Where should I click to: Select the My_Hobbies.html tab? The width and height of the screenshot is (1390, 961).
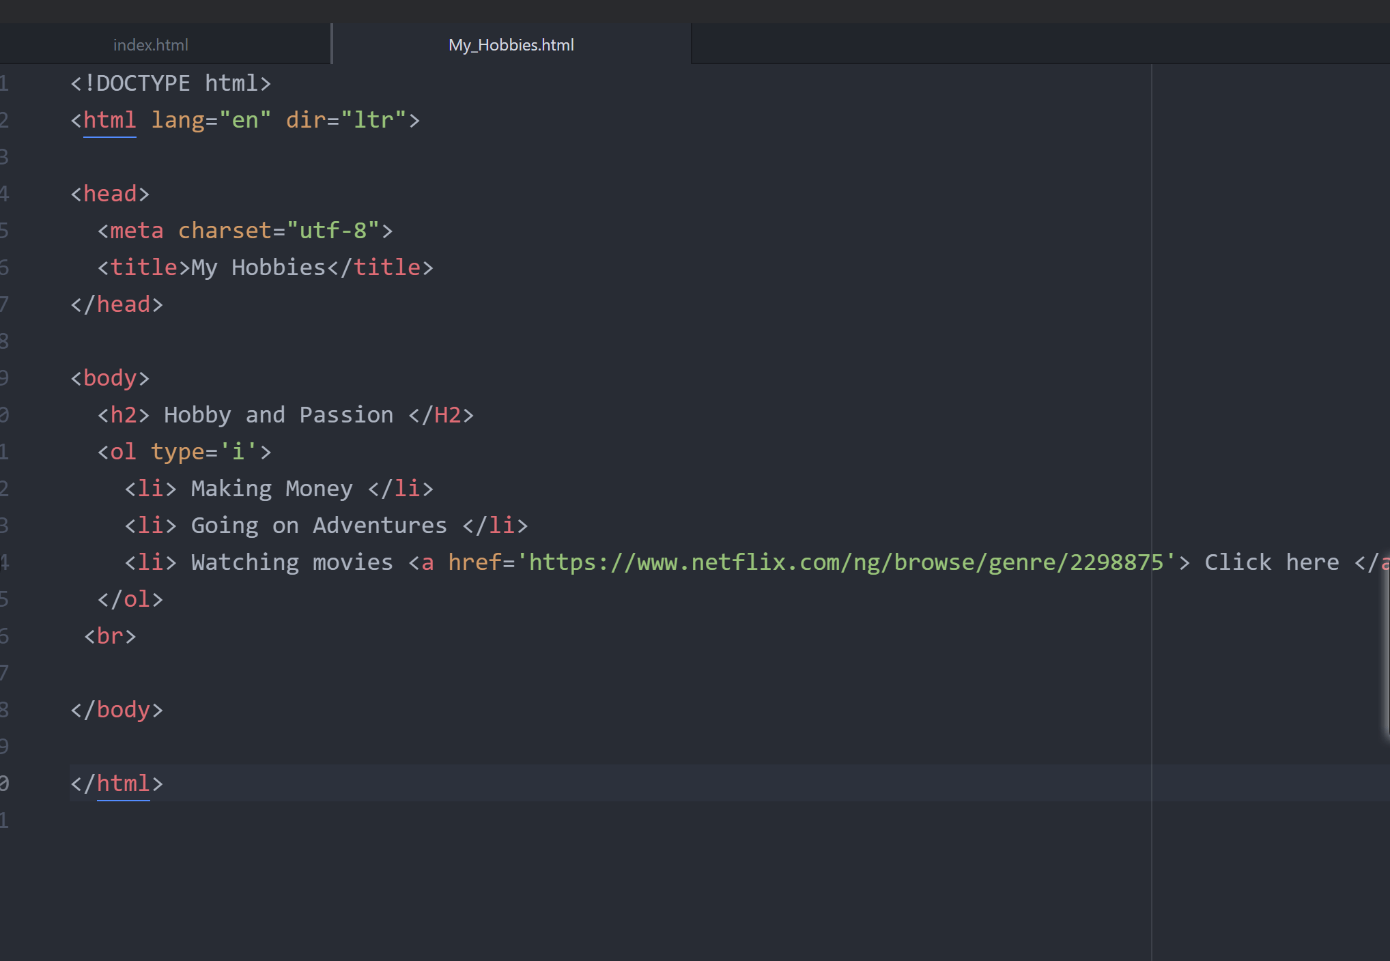tap(511, 45)
